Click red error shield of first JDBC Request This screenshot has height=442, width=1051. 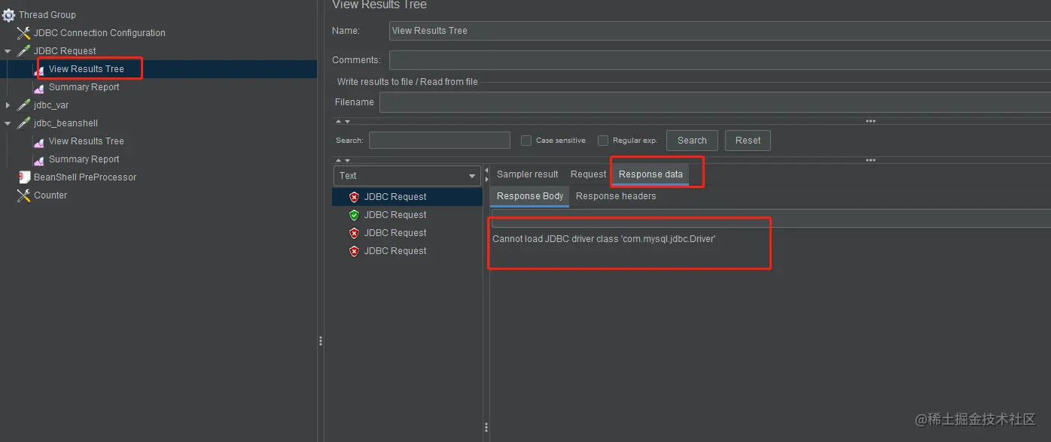tap(354, 197)
